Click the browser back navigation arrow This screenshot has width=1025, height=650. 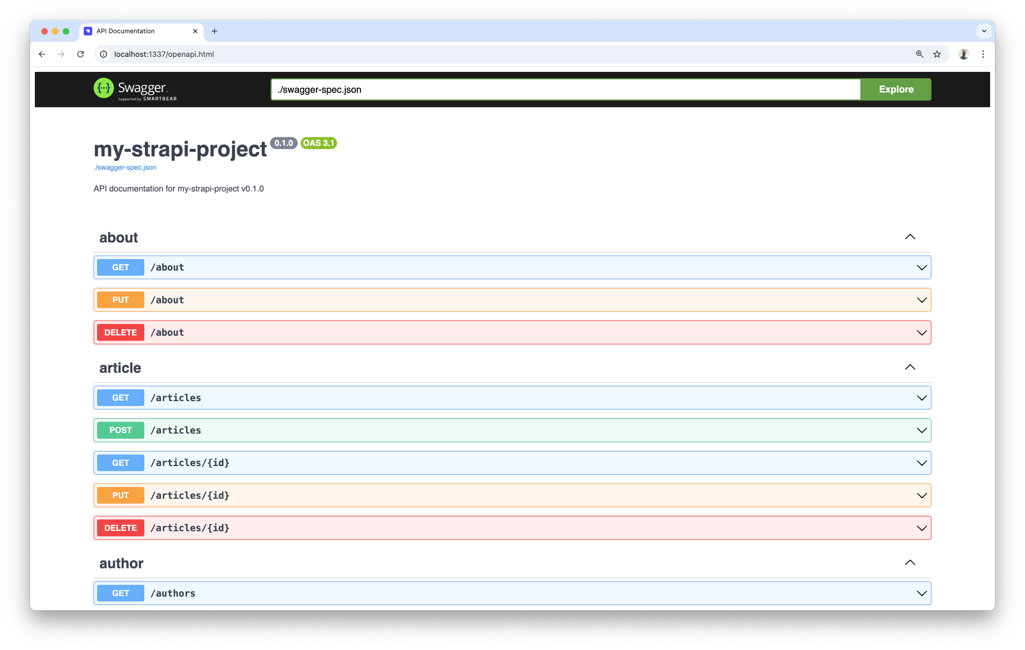coord(42,54)
